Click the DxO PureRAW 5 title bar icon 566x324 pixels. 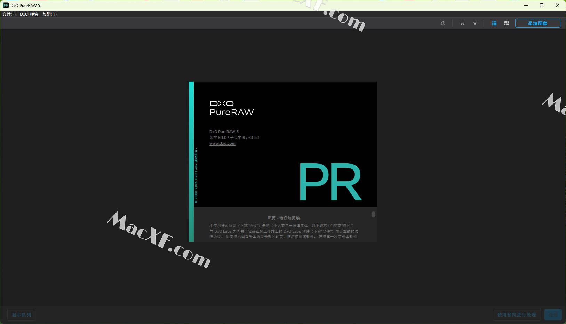[x=6, y=5]
